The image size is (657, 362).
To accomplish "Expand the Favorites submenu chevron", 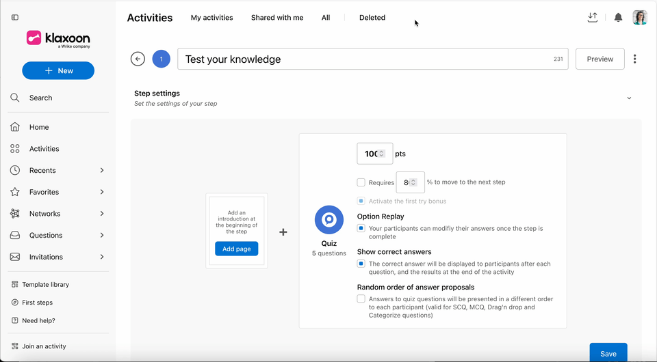I will pyautogui.click(x=102, y=192).
